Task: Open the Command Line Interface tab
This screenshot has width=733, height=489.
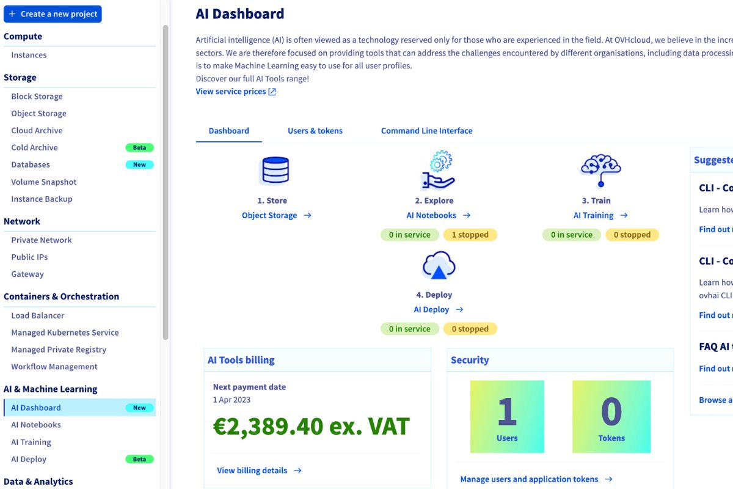Action: tap(426, 131)
